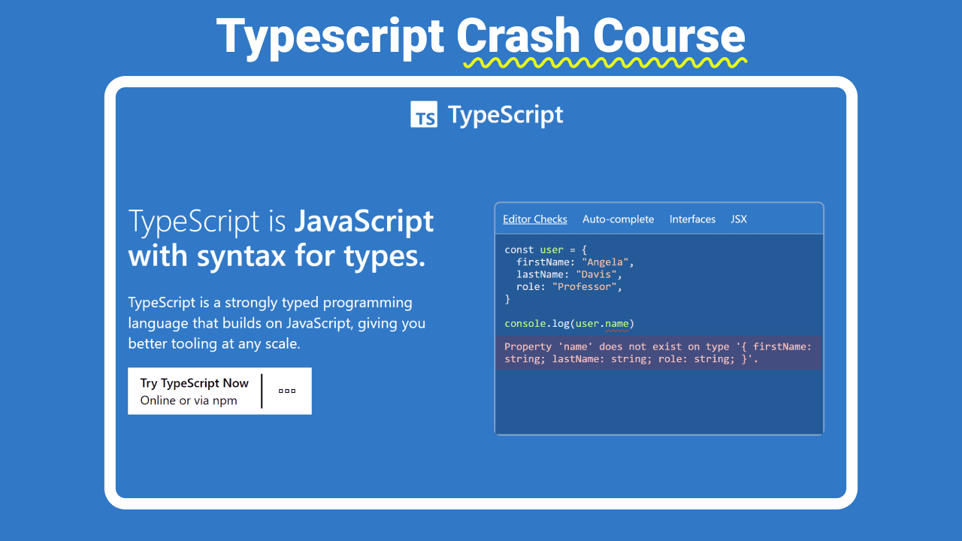962x541 pixels.
Task: Click the "Angela" string value in code
Action: 605,262
